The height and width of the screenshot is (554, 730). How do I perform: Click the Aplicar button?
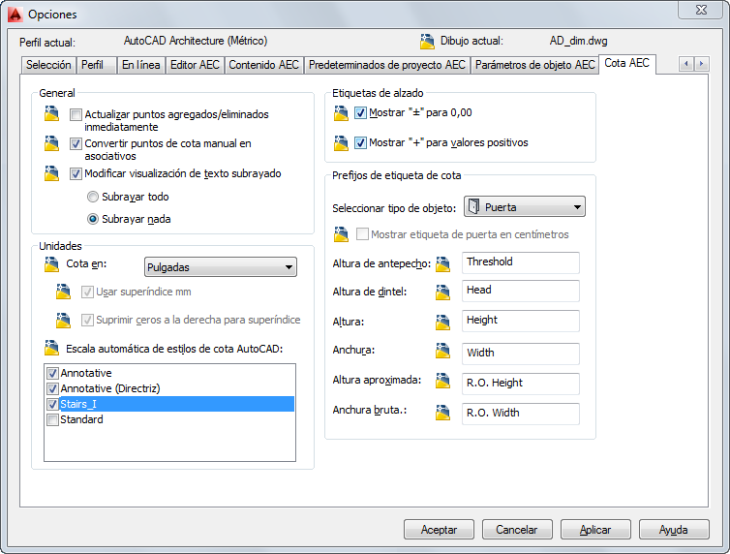(595, 530)
